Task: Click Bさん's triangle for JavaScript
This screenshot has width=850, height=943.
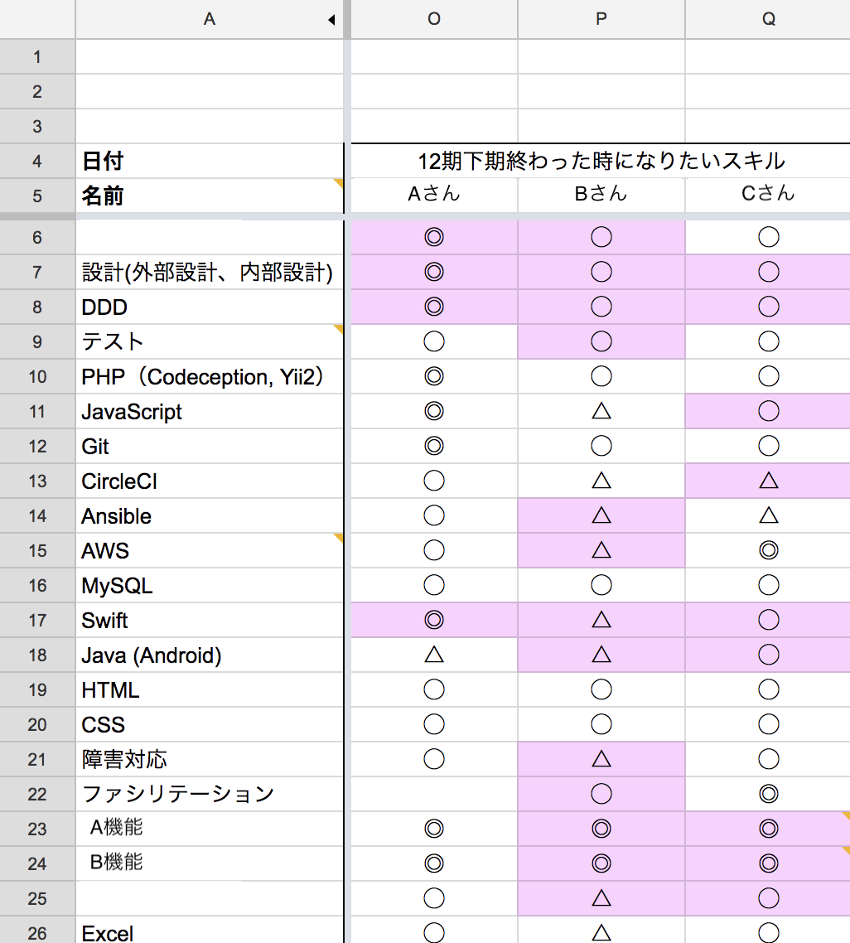Action: tap(601, 411)
